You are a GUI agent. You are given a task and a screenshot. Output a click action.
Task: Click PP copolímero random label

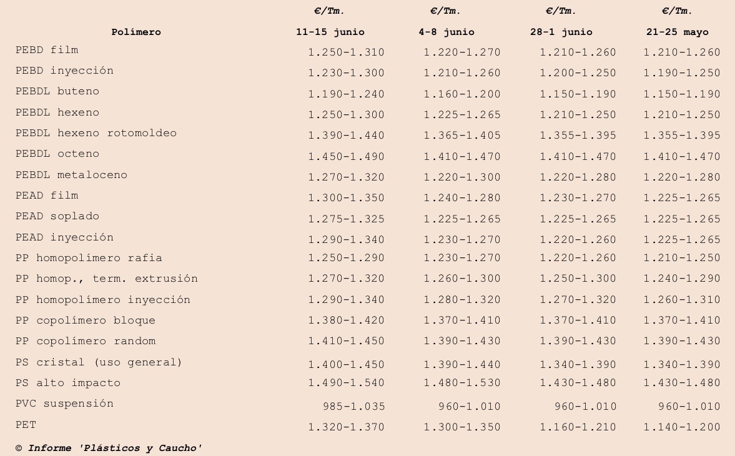click(86, 340)
